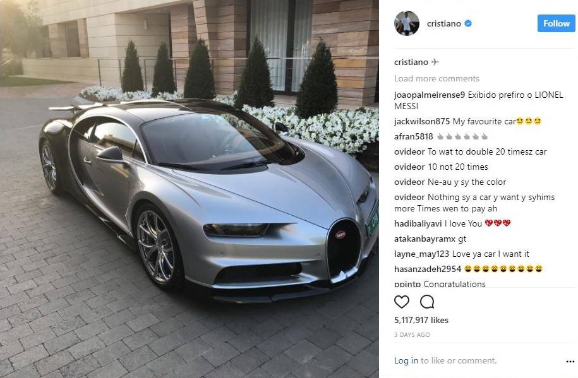Viewport: 578px width, 378px height.
Task: Load more comments
Action: [437, 78]
